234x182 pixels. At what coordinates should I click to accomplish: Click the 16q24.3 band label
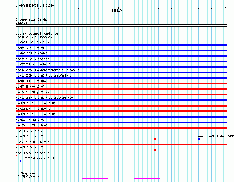coord(21,23)
